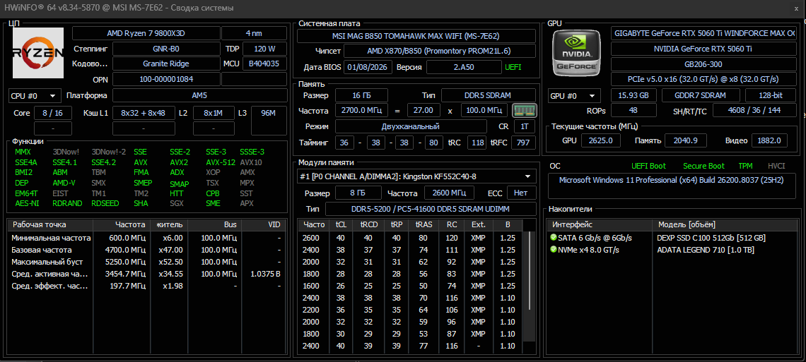Click the MSI MAG B850 TOMAHAWK board field
The image size is (806, 362).
(x=416, y=36)
